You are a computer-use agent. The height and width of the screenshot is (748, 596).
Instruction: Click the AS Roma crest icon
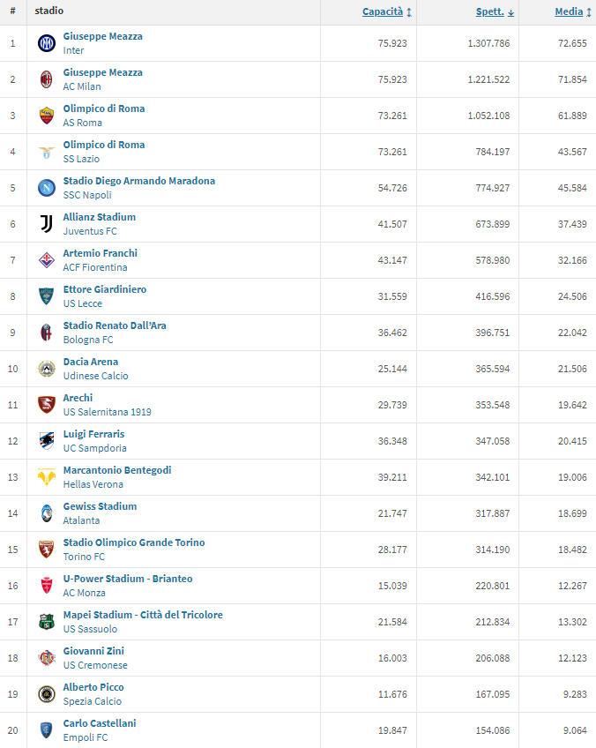(47, 116)
